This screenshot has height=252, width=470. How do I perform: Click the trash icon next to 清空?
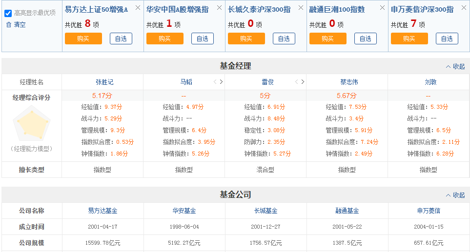[x=9, y=24]
